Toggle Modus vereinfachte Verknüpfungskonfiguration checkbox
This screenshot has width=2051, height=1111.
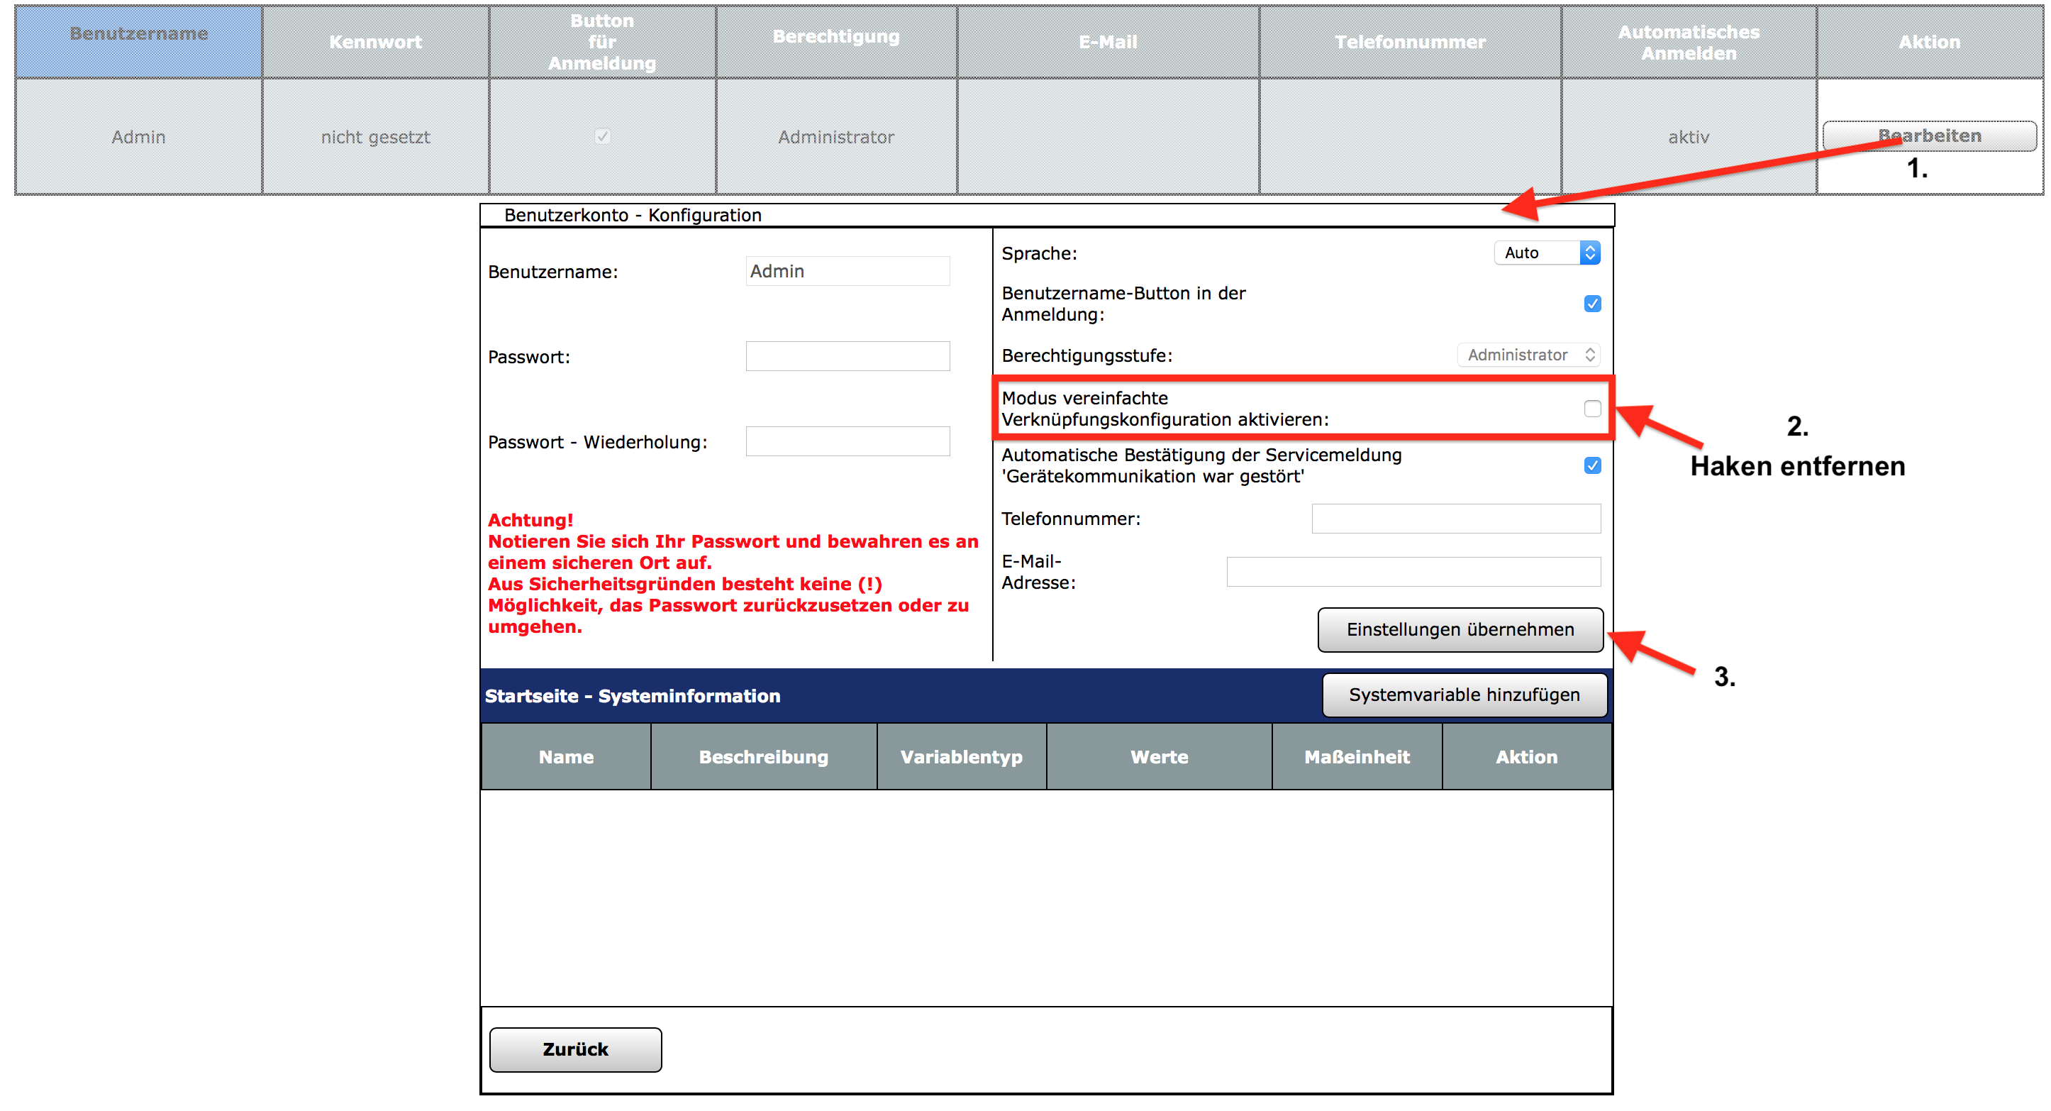[1591, 409]
